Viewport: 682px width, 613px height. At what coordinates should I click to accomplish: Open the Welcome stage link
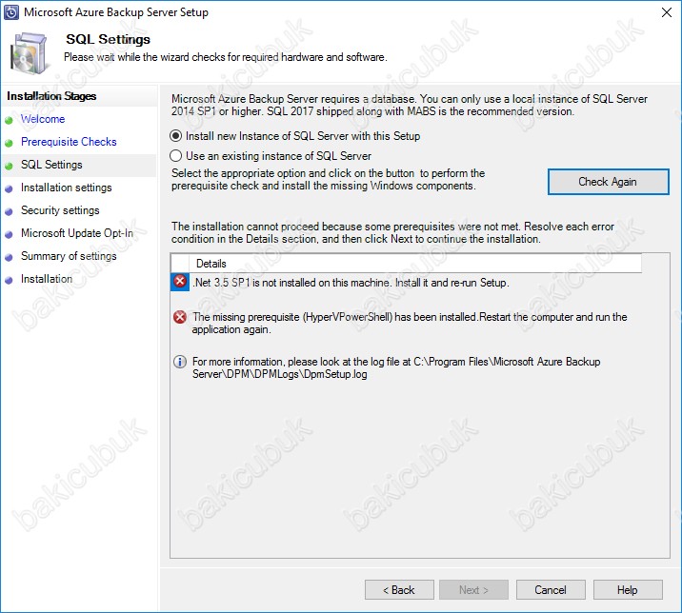coord(43,119)
